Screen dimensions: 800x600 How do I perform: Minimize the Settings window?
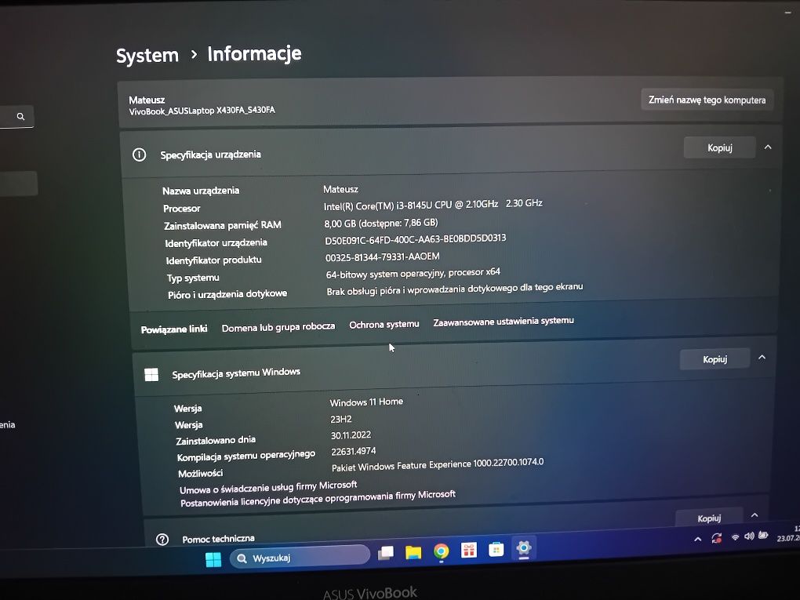click(x=787, y=13)
